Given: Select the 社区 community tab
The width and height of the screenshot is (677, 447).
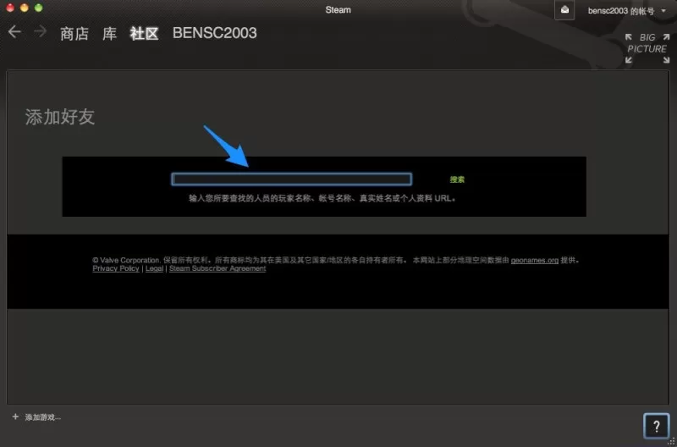Looking at the screenshot, I should 144,34.
